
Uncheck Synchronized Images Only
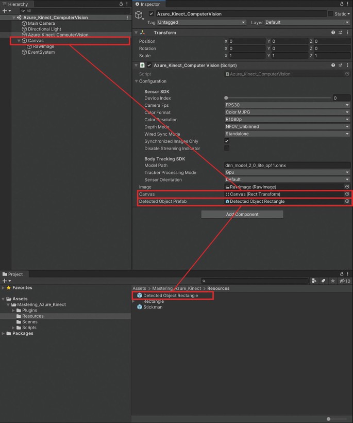click(x=227, y=141)
